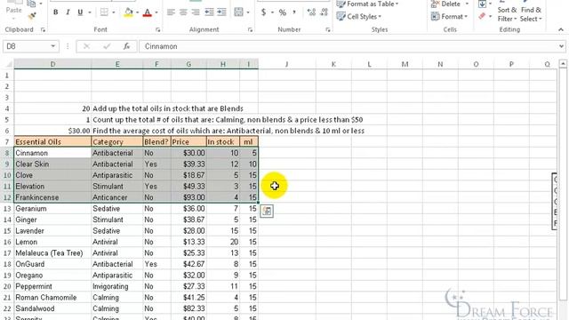Click the Select All corner triangle

tap(9, 64)
